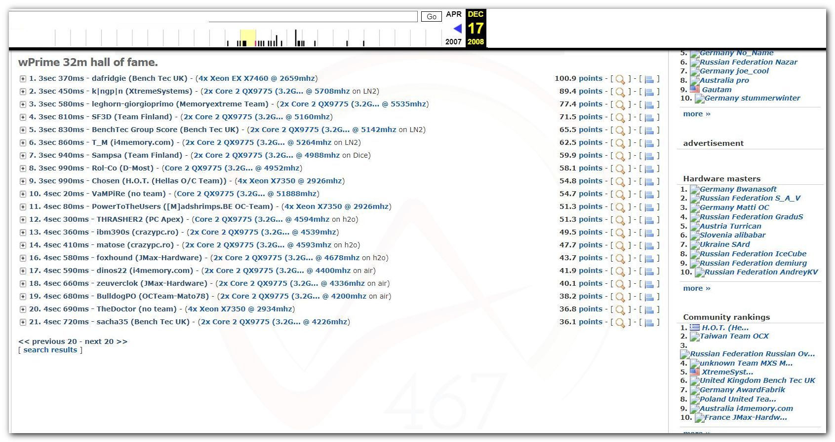Open screenshot icon in BulldogPO row

649,297
